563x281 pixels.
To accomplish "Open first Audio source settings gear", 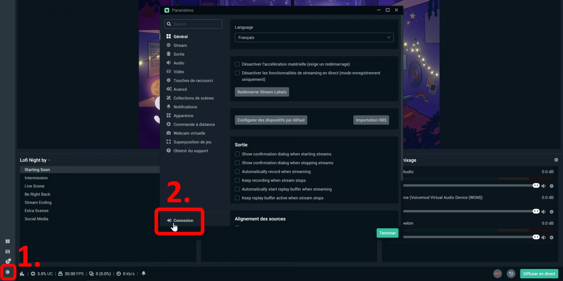I will pyautogui.click(x=551, y=186).
